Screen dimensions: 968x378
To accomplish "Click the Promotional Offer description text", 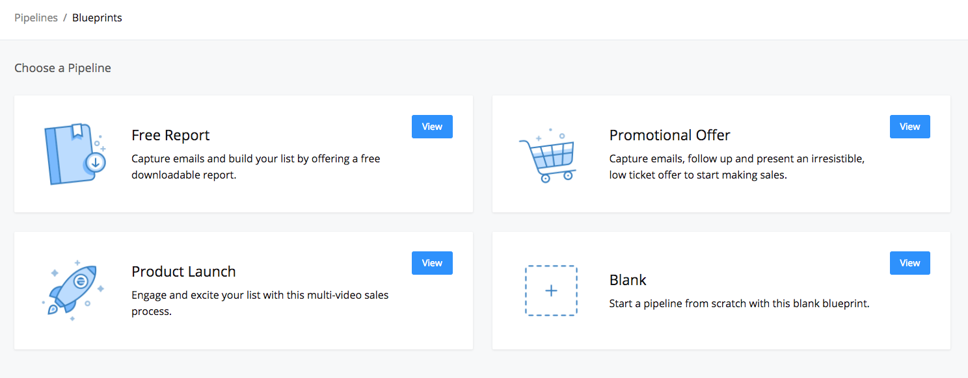I will click(736, 167).
